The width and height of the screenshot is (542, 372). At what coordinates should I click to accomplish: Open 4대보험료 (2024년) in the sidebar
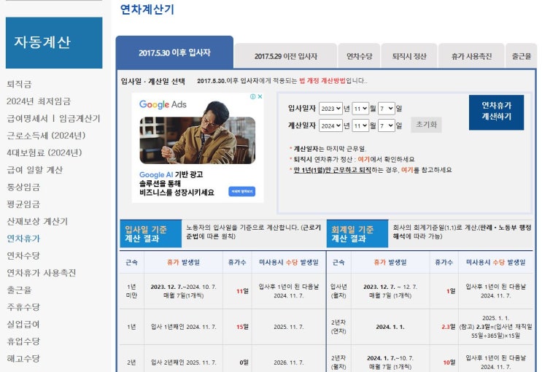(44, 152)
